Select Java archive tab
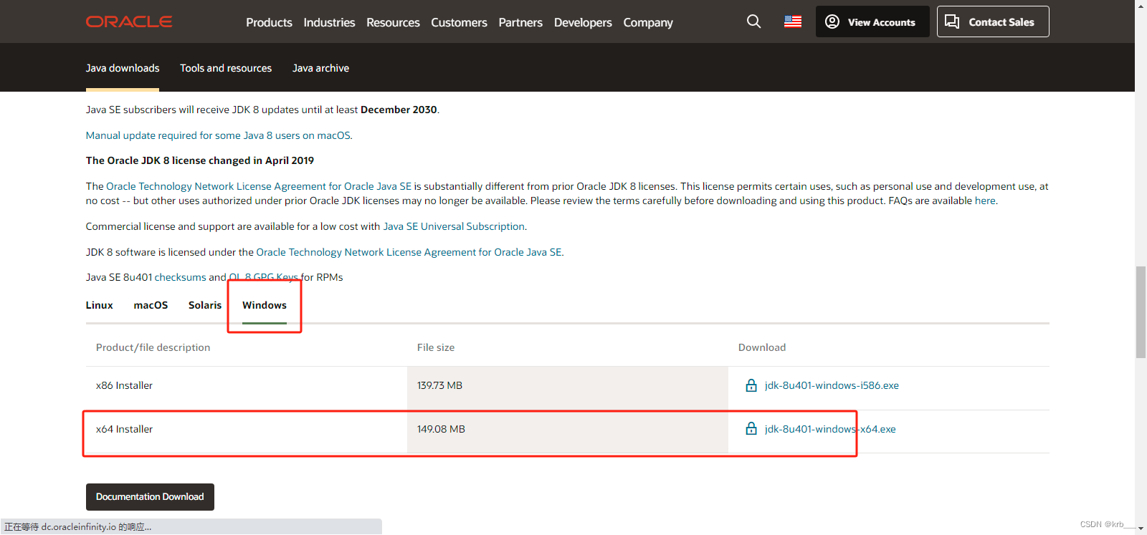 coord(320,68)
